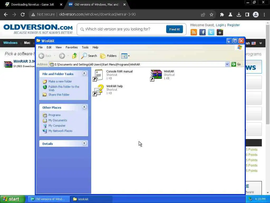
Task: Select the WinRAR taskbar button
Action: 91,199
